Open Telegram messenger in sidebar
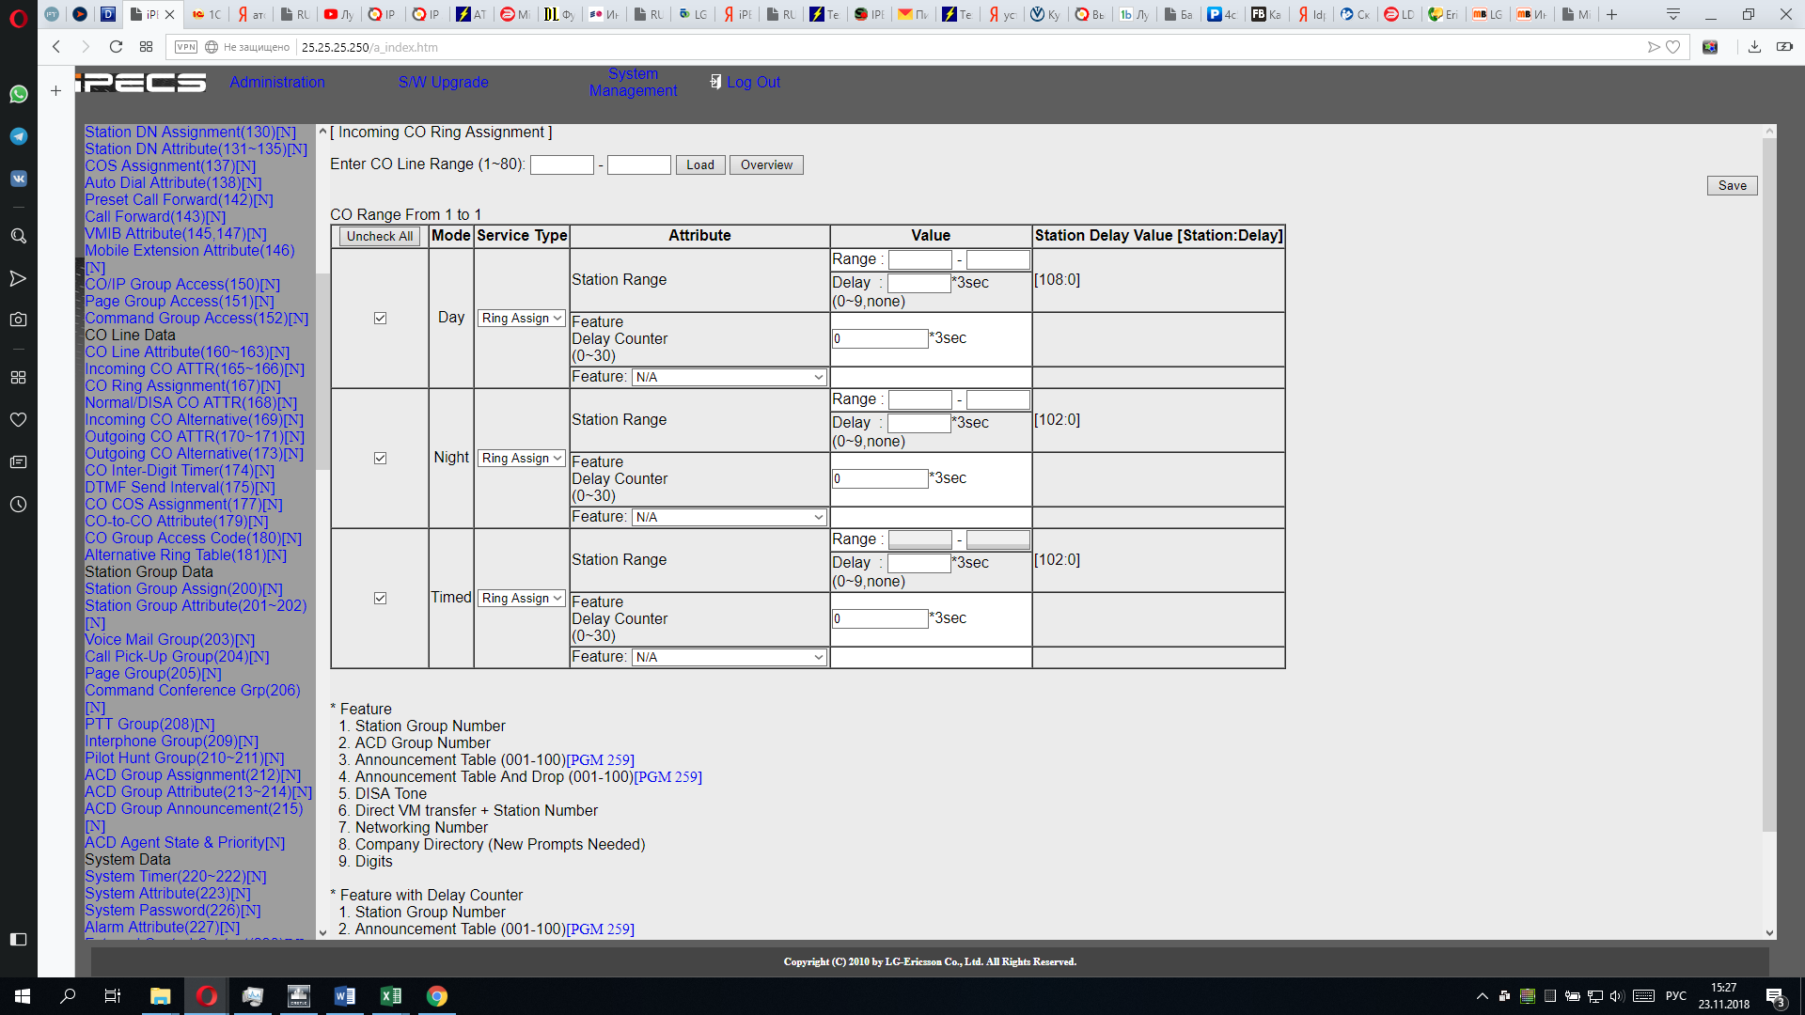The height and width of the screenshot is (1015, 1805). 19,136
